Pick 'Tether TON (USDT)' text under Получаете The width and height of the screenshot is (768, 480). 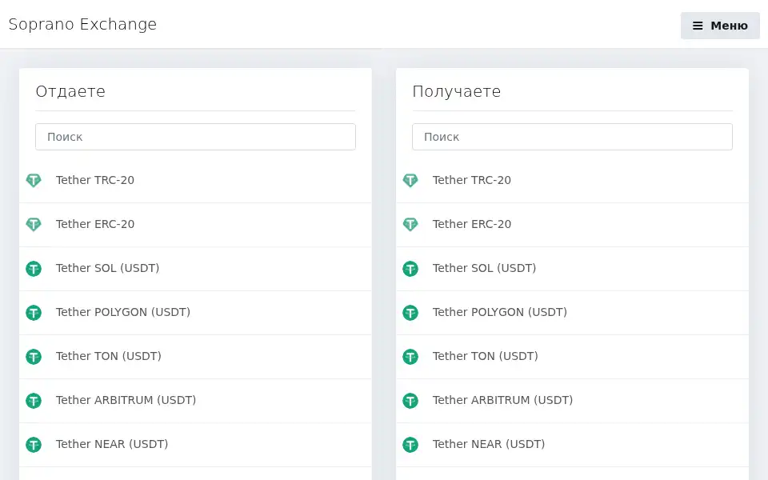click(486, 357)
